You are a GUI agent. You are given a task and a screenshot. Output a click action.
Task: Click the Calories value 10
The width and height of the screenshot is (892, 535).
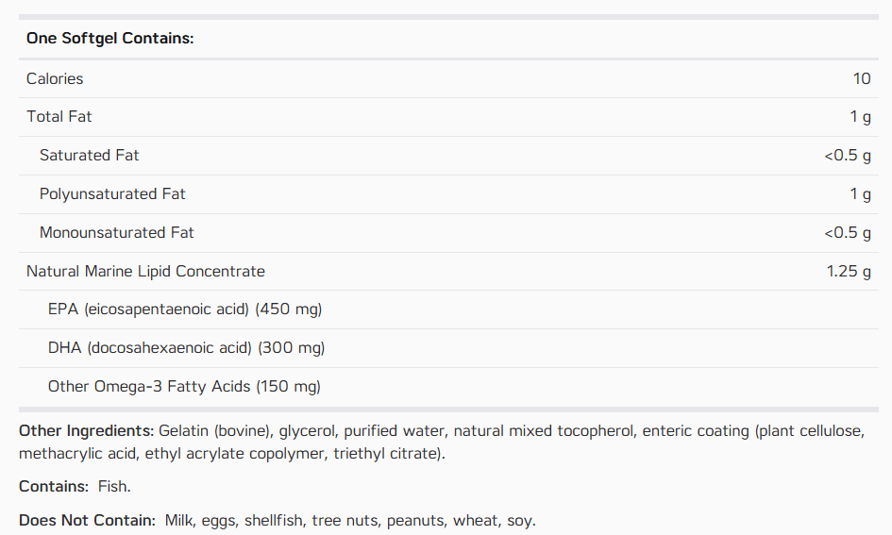pyautogui.click(x=861, y=78)
